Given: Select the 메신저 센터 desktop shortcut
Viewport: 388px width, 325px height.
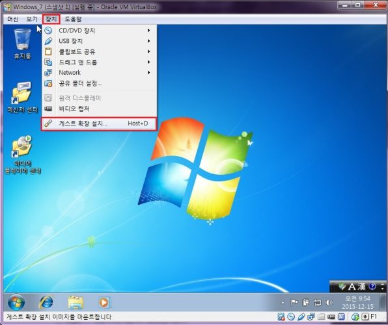Looking at the screenshot, I should pos(22,97).
